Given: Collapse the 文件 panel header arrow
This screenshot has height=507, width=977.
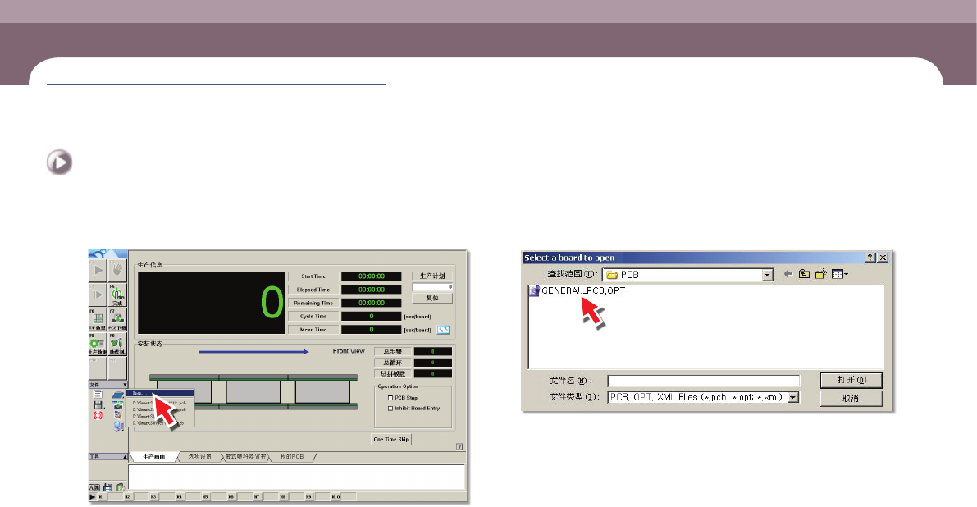Looking at the screenshot, I should tap(125, 385).
